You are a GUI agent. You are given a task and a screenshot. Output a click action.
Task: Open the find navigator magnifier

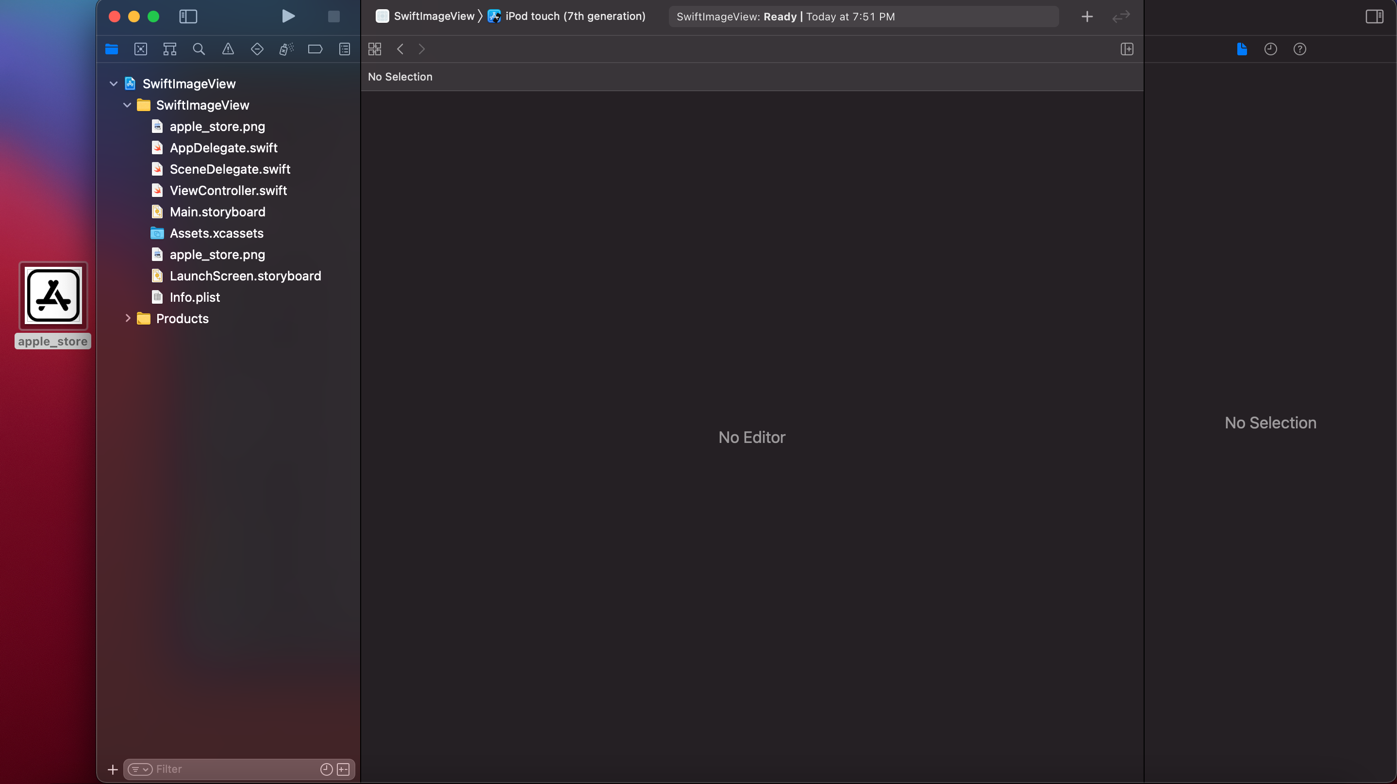[x=199, y=49]
